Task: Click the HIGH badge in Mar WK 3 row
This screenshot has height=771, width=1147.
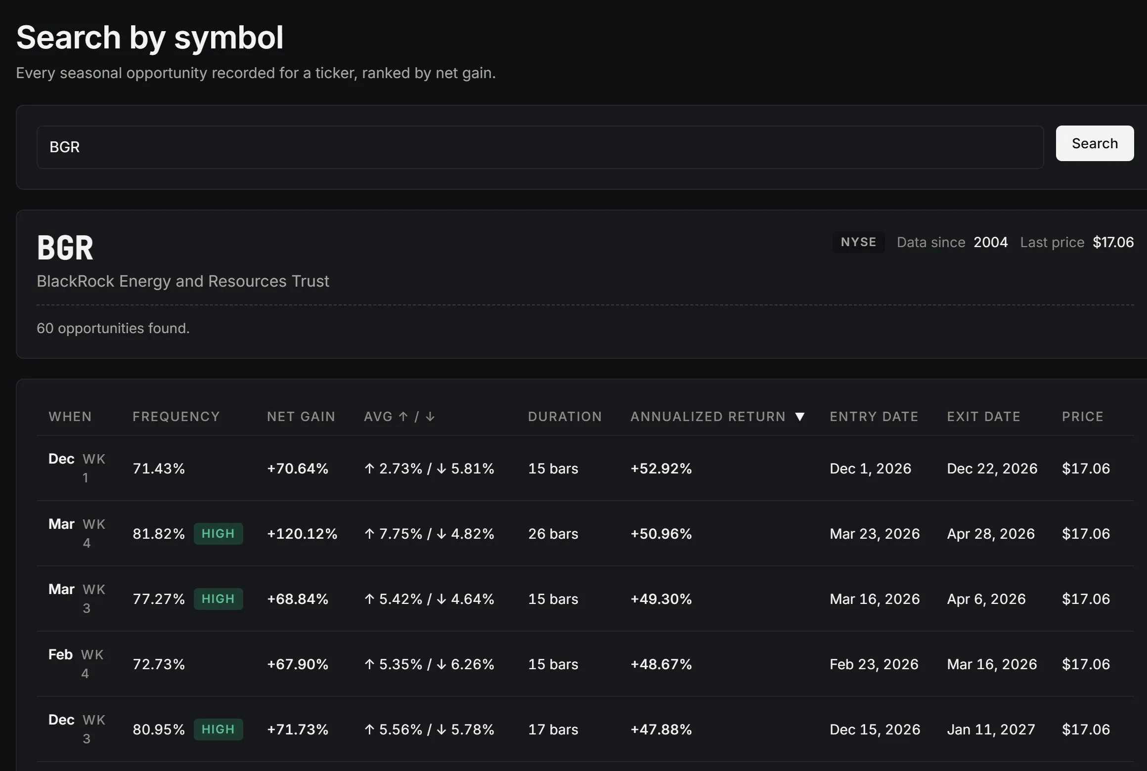Action: click(218, 599)
